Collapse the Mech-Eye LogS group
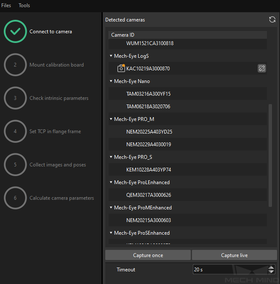The height and width of the screenshot is (284, 280). pyautogui.click(x=111, y=56)
